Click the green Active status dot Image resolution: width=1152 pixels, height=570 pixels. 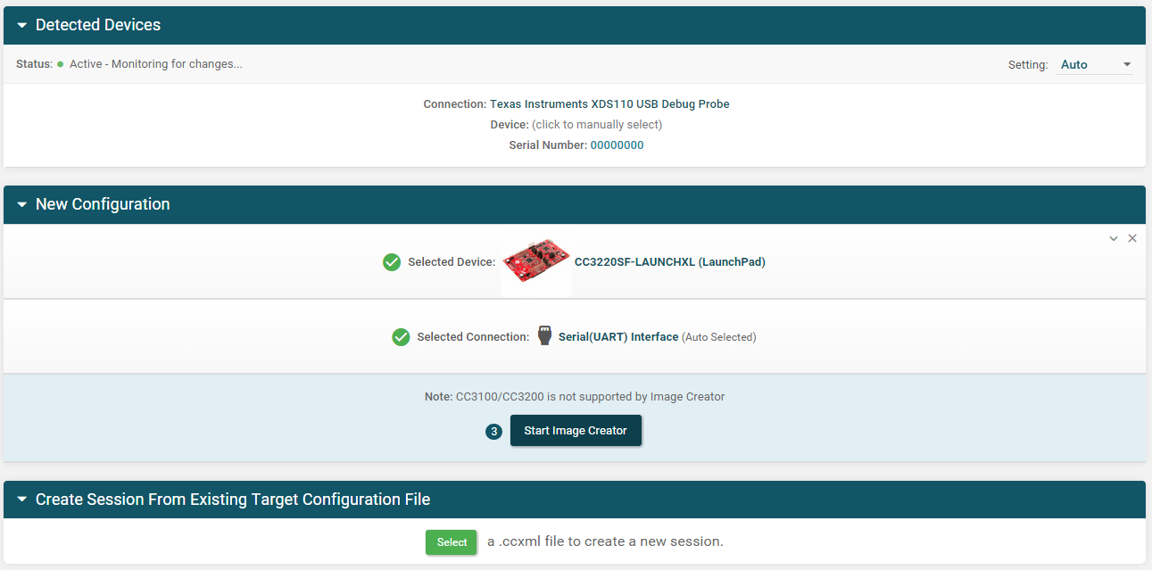tap(61, 64)
